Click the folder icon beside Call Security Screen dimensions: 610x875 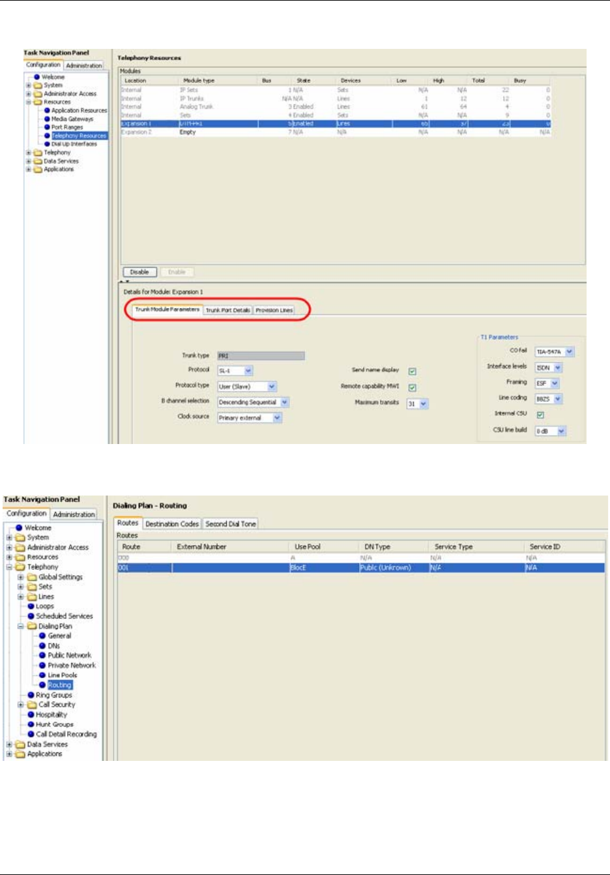click(x=32, y=705)
